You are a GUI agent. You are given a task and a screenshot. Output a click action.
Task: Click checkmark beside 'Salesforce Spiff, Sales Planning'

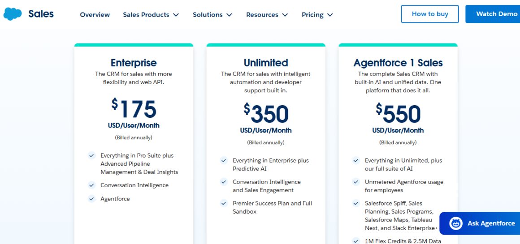[x=356, y=203]
